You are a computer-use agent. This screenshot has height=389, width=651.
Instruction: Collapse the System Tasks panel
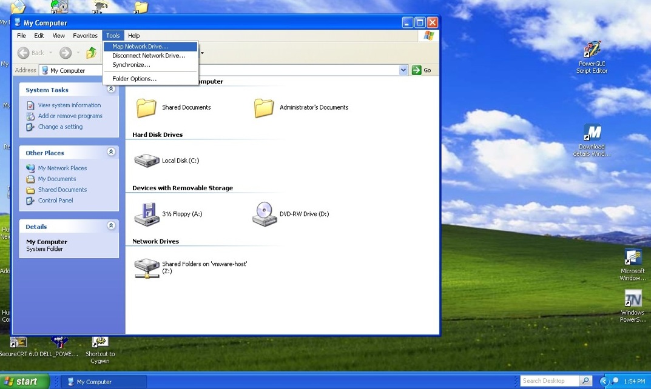tap(111, 89)
